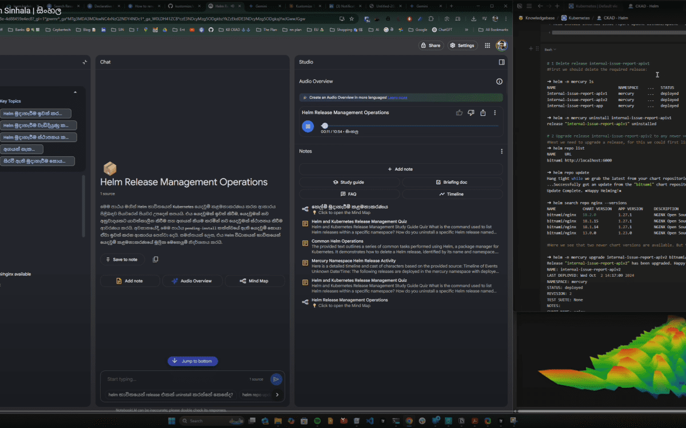Viewport: 686px width, 428px height.
Task: Open Visual Studio Code from the taskbar
Action: (370, 421)
